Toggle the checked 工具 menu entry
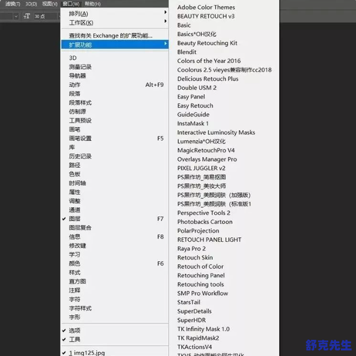The height and width of the screenshot is (356, 356). (x=75, y=339)
